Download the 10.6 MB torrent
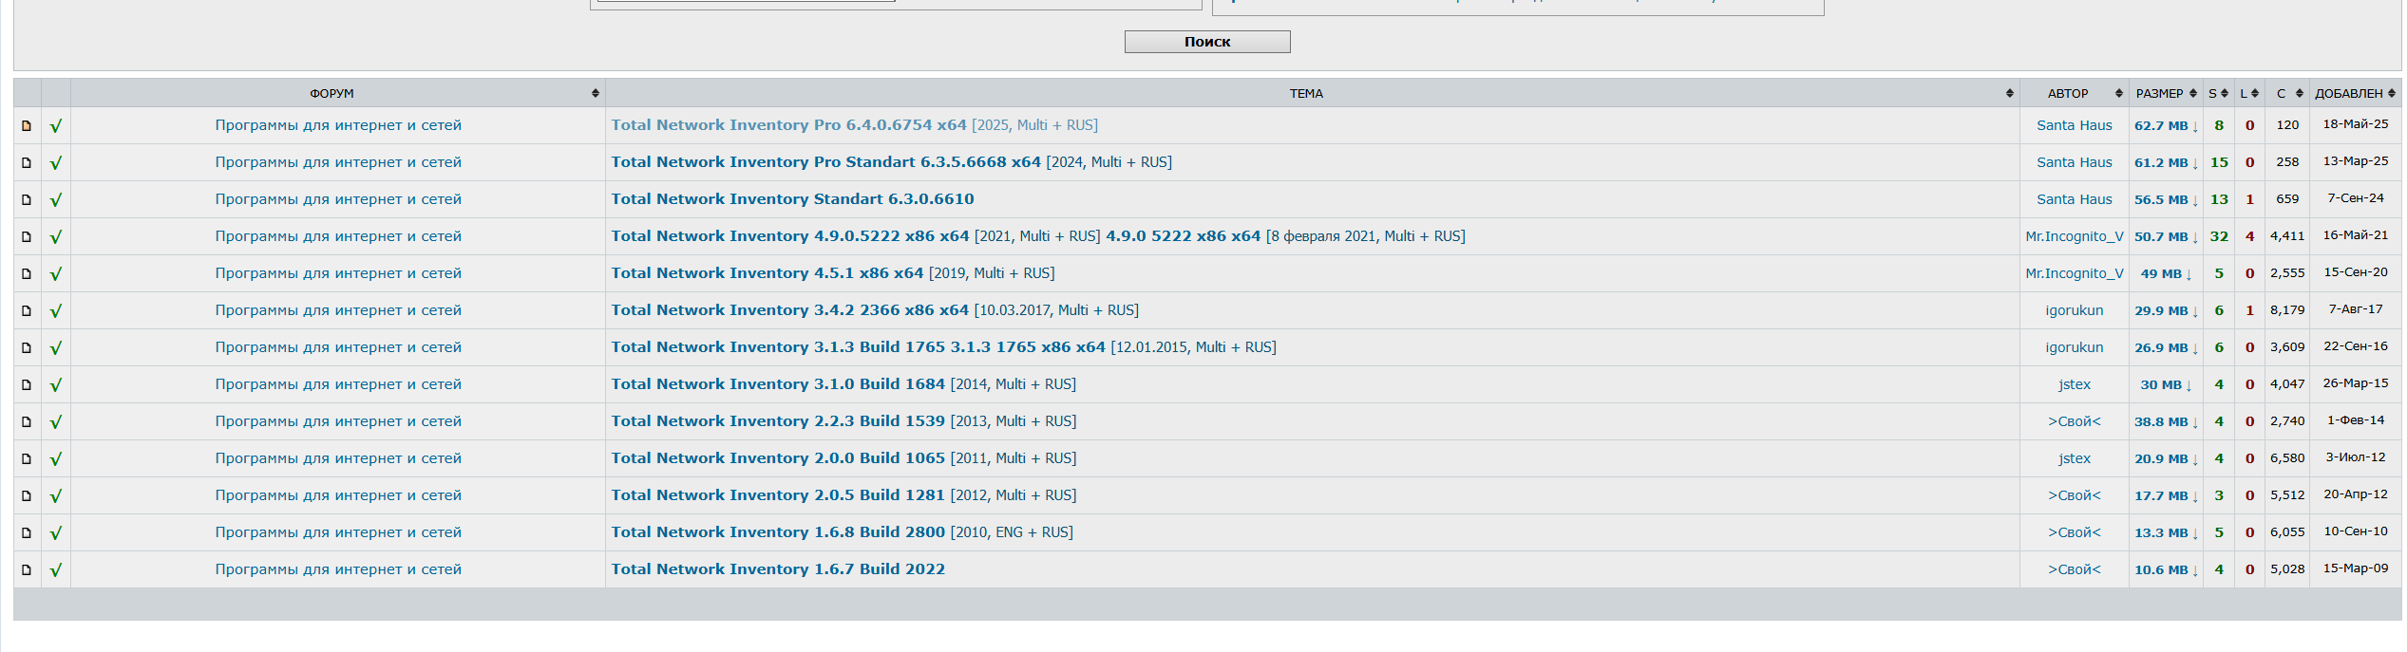 2166,569
